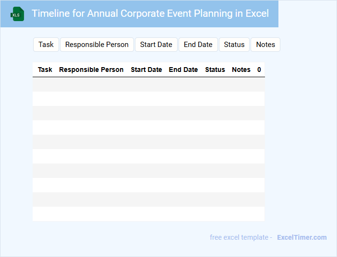Click the green XLS file icon
Viewport: 337px width, 257px height.
click(17, 14)
